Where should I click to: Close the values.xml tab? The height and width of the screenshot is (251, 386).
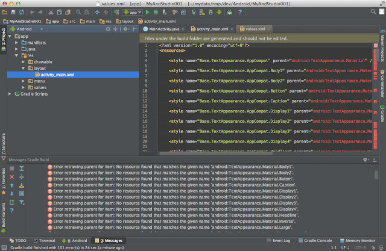tap(268, 29)
